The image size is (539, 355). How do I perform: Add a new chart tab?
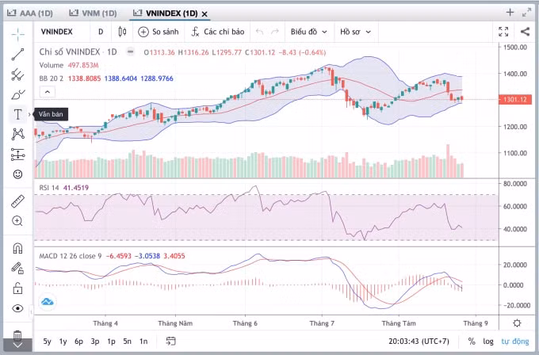click(x=510, y=13)
